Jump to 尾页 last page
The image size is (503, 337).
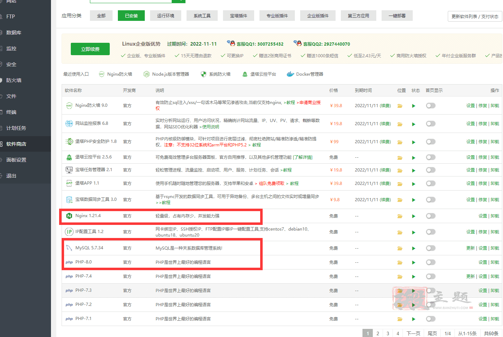[432, 333]
